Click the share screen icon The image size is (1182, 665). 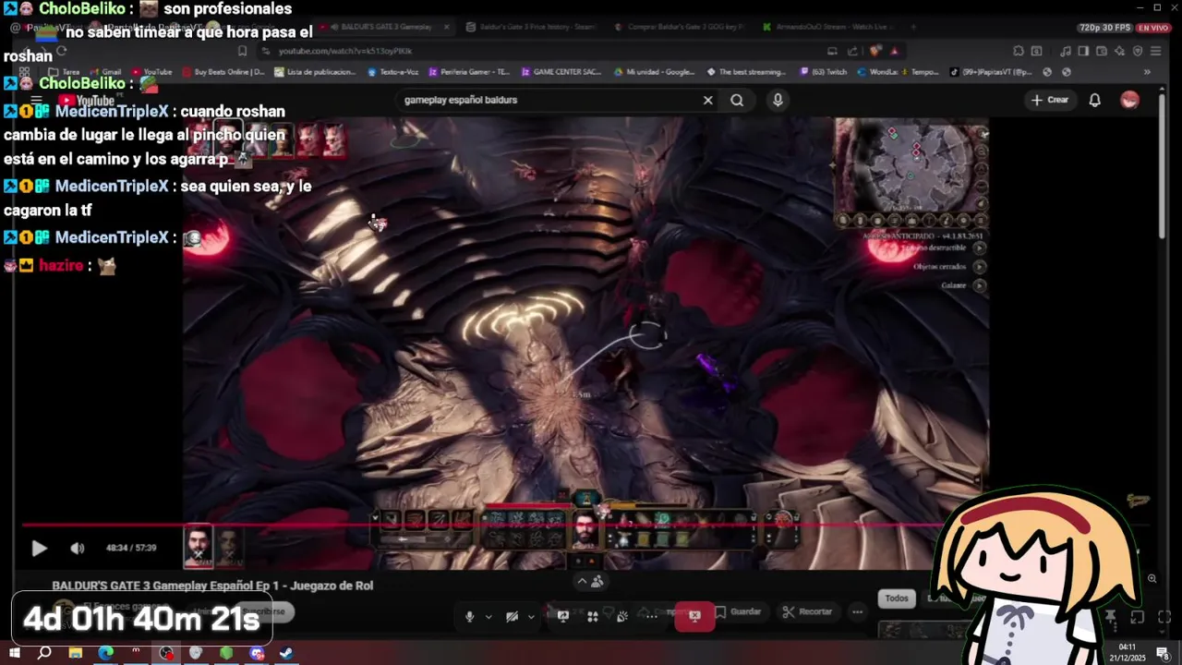tap(562, 617)
